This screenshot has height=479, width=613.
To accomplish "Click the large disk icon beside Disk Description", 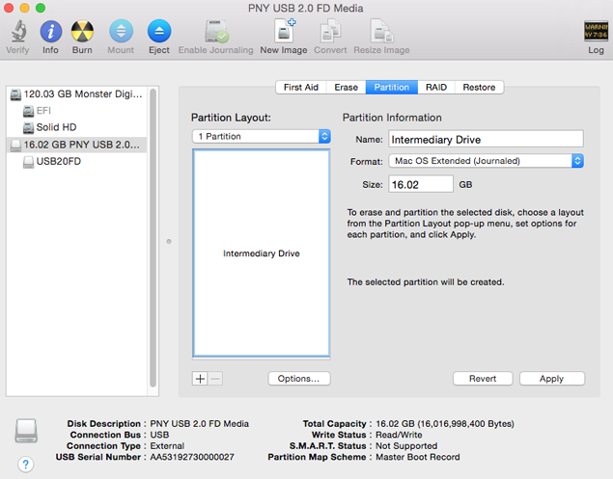I will (x=26, y=431).
